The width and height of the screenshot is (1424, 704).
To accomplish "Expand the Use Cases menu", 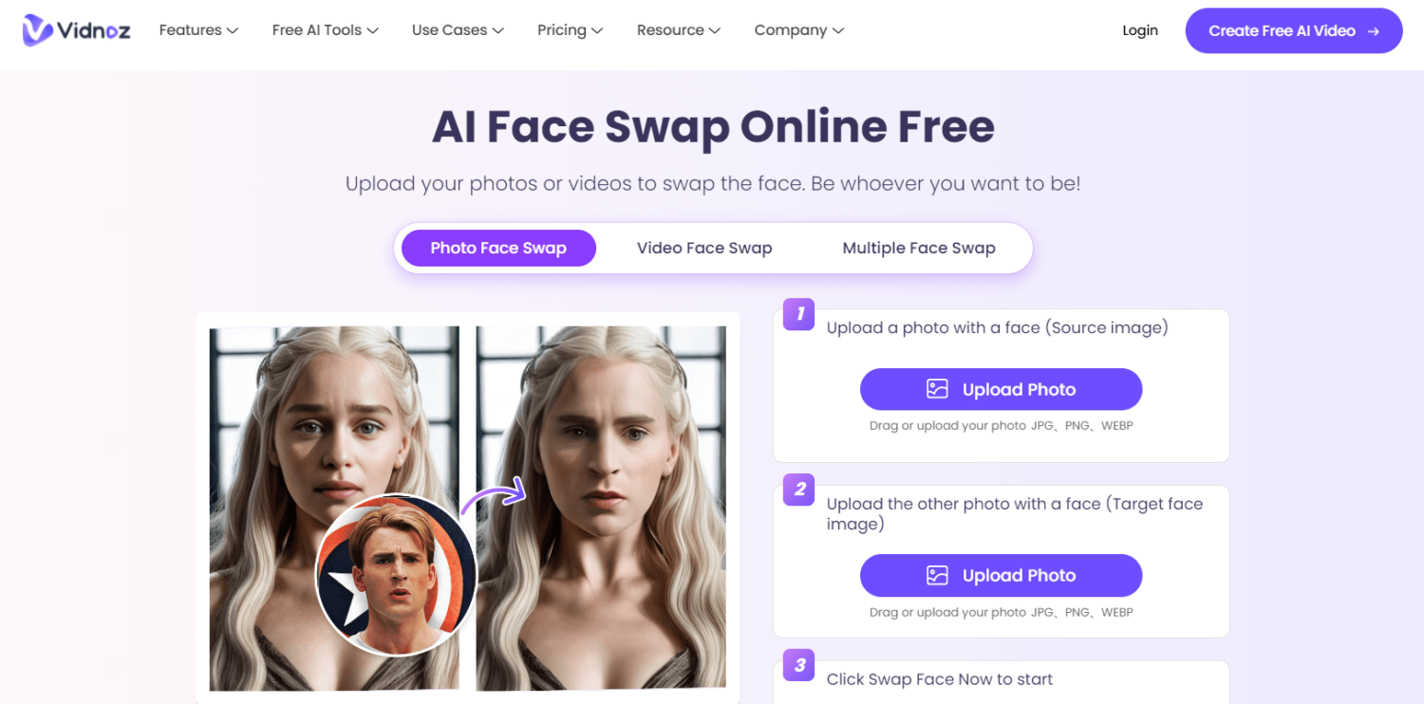I will 458,30.
